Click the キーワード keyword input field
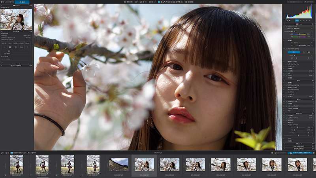 16,59
